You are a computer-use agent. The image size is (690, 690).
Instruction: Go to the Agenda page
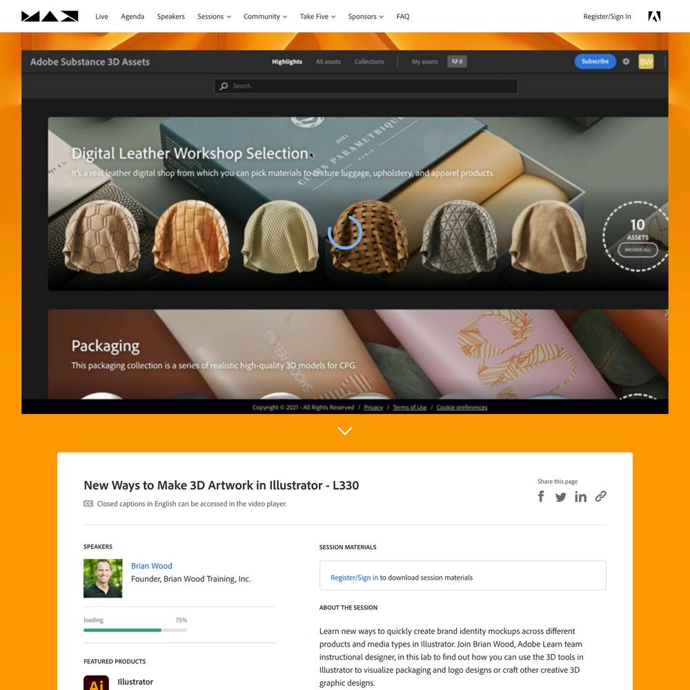coord(132,17)
